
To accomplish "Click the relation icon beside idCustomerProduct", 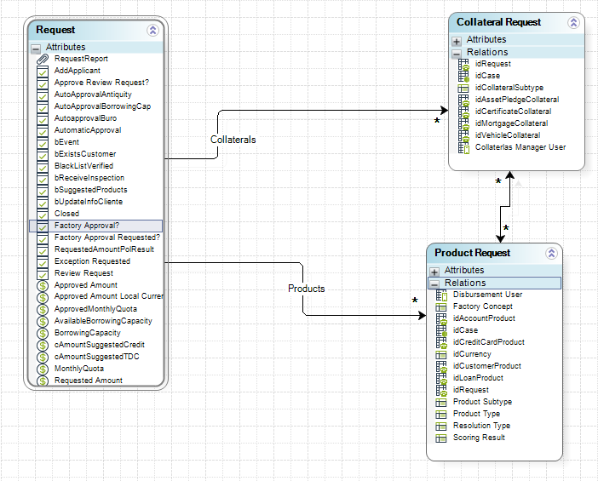I will point(441,366).
